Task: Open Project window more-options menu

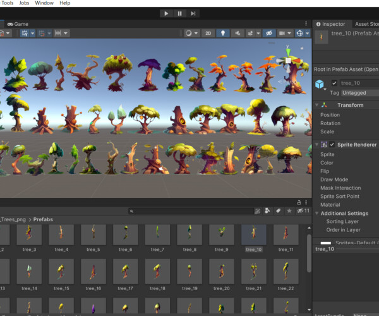Action: 306,202
